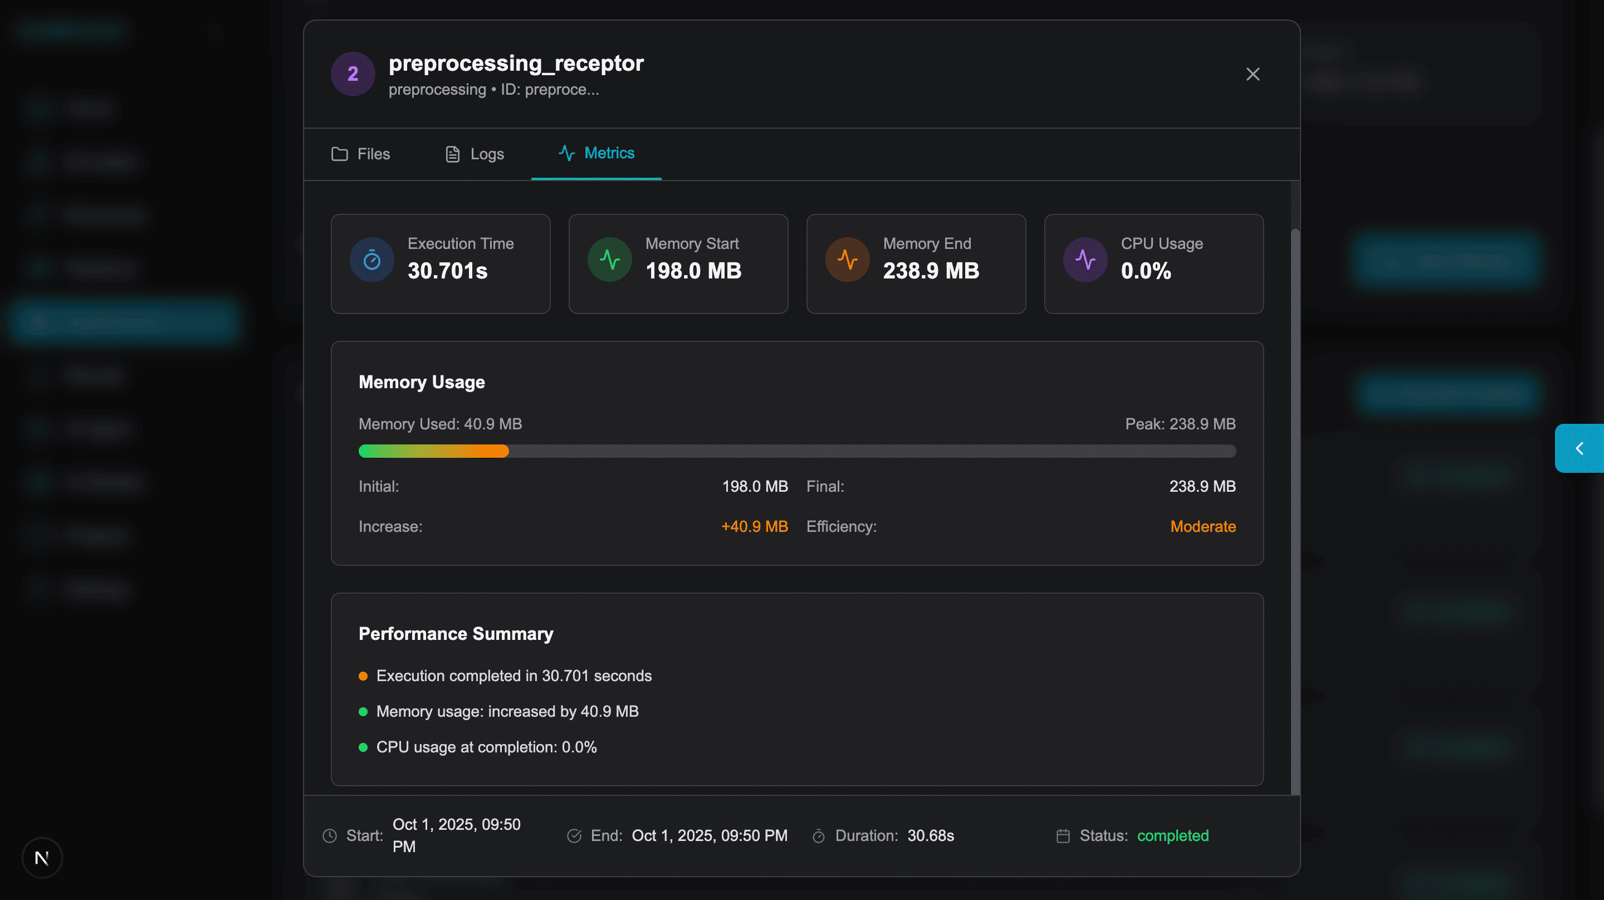Click the calendar icon beside Status

point(1064,835)
